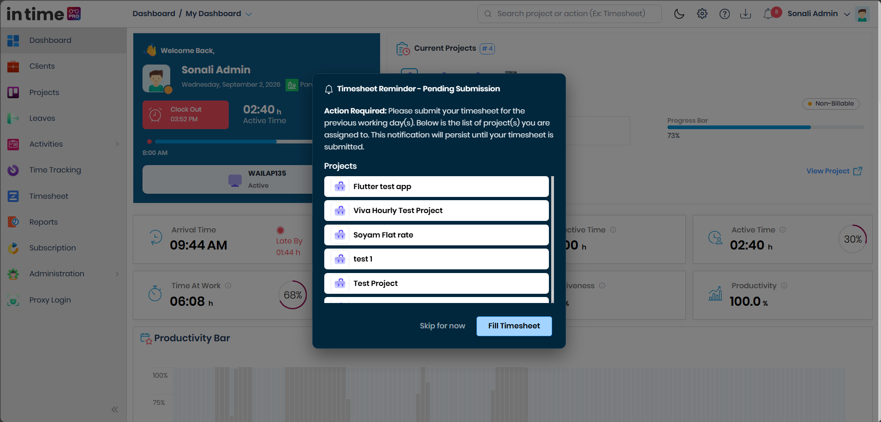Open settings gear in top bar
Viewport: 881px width, 422px height.
click(x=702, y=14)
